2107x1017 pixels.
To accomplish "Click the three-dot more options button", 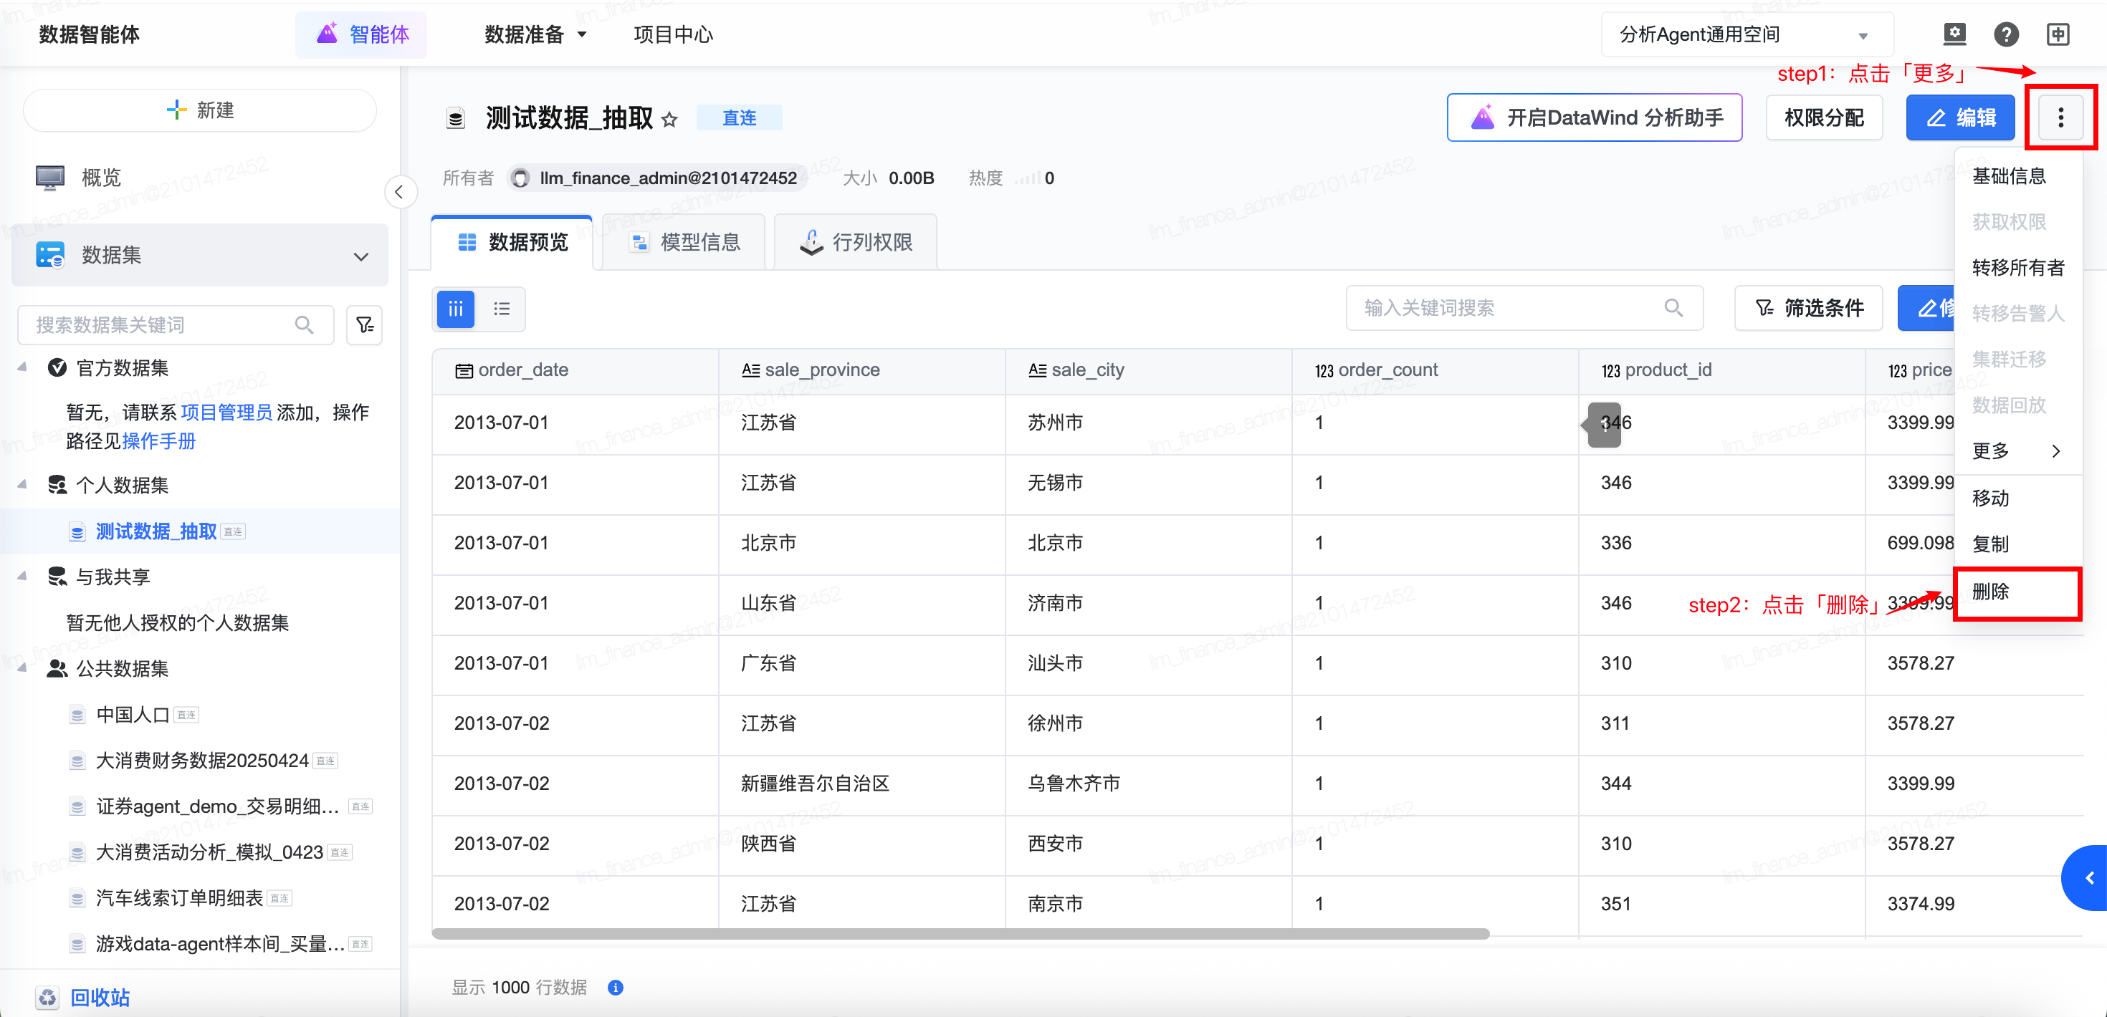I will point(2060,117).
